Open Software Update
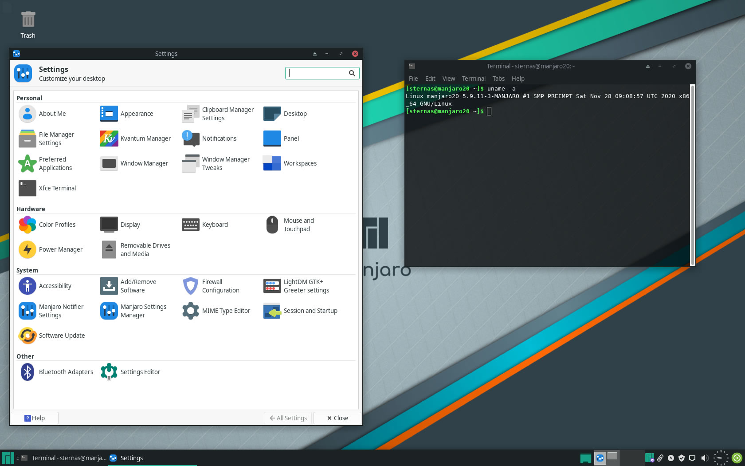Screen dimensions: 745x466 [x=52, y=336]
